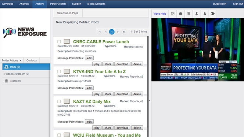This screenshot has width=244, height=137.
Task: Open the Analysis tab
Action: point(24,4)
